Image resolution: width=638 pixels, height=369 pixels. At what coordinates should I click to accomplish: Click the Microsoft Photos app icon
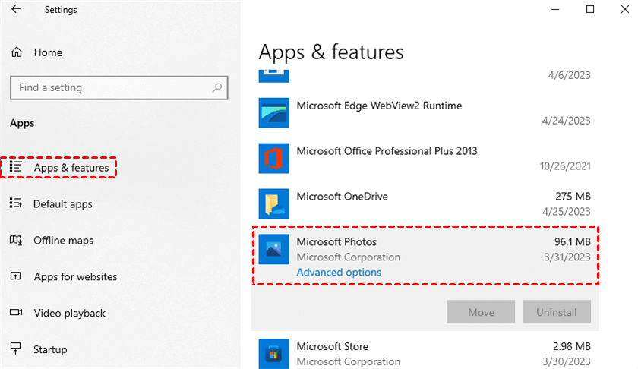(274, 249)
